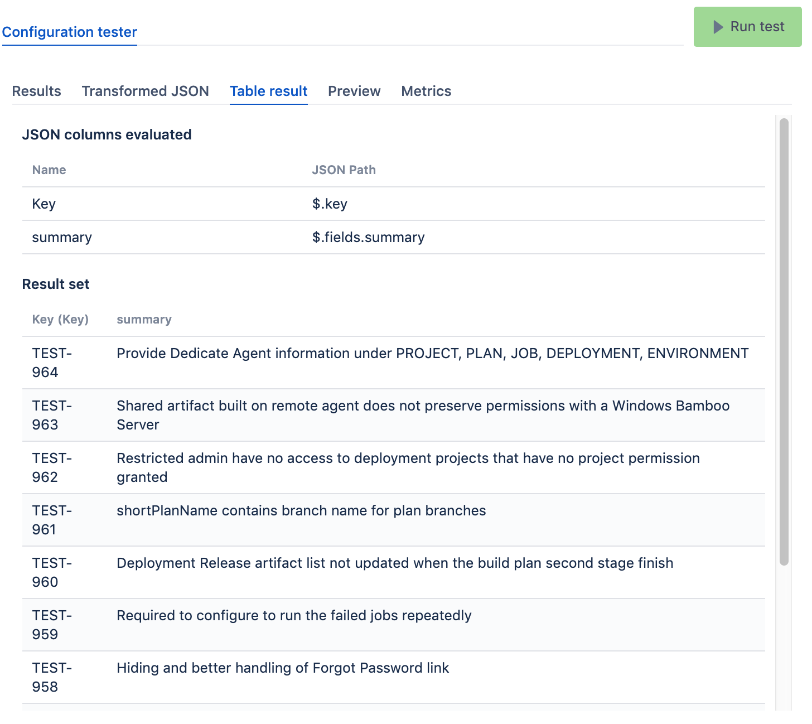Click the Forgot Password link summary row

point(283,668)
